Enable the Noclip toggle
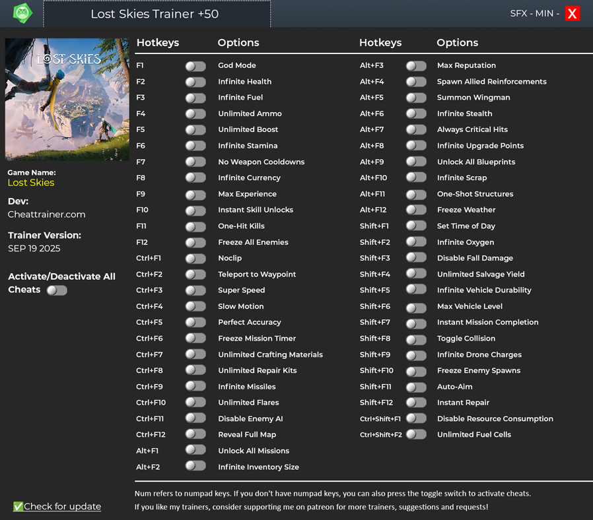 pyautogui.click(x=195, y=259)
